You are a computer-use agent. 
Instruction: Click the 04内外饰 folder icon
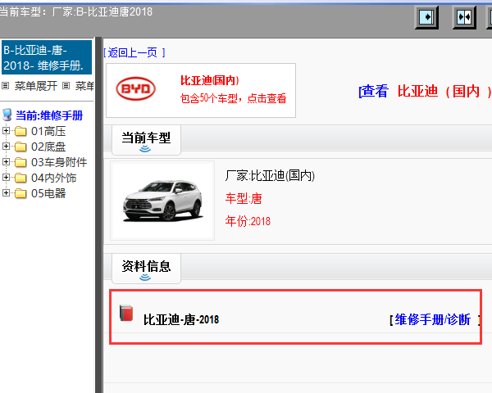[x=20, y=178]
